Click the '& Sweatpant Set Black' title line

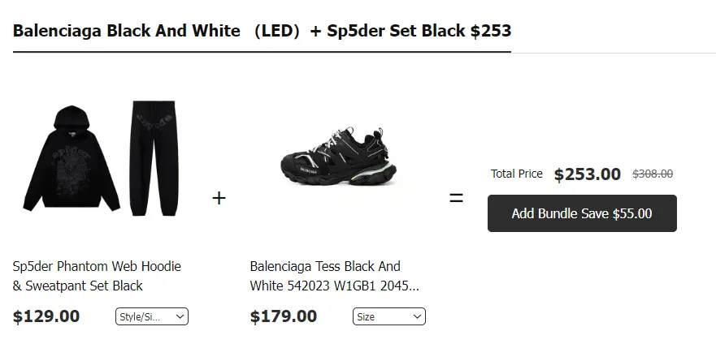point(78,286)
